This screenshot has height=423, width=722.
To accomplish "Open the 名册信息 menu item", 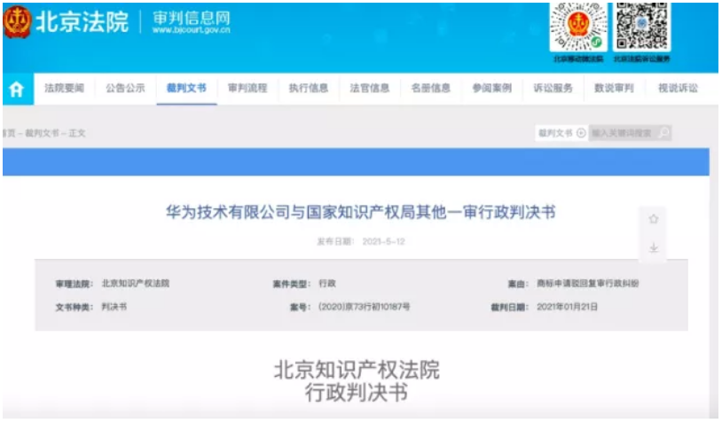I will coord(430,88).
